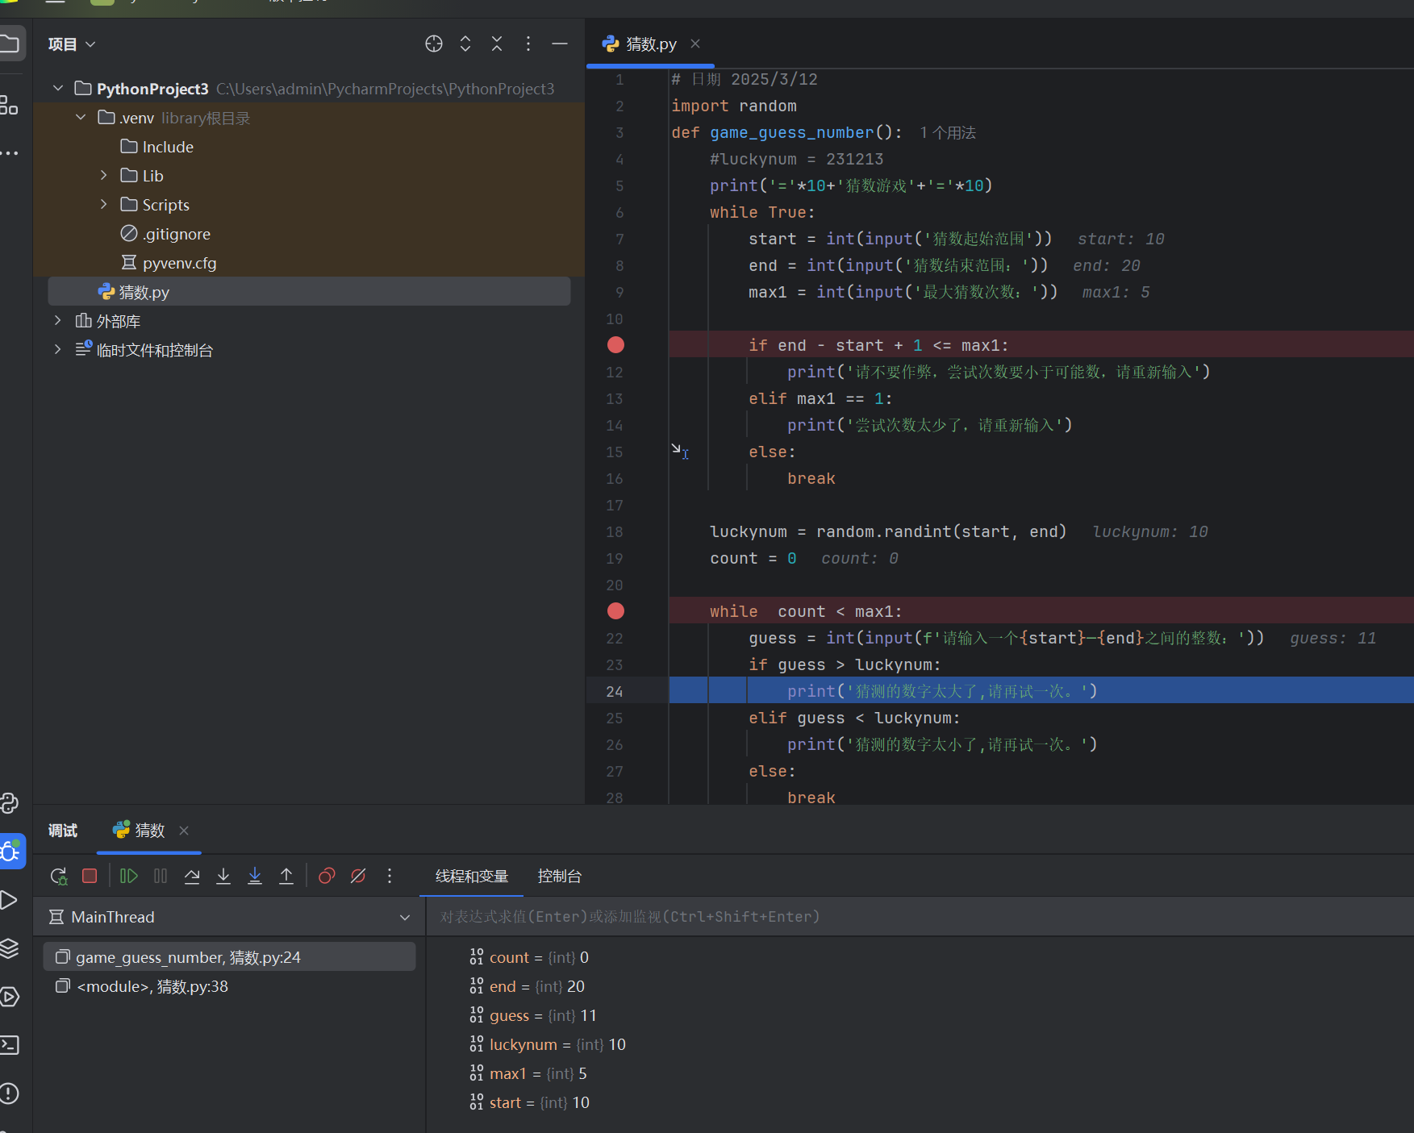Open pyvenv.cfg in the project tree
This screenshot has width=1414, height=1133.
(x=179, y=263)
